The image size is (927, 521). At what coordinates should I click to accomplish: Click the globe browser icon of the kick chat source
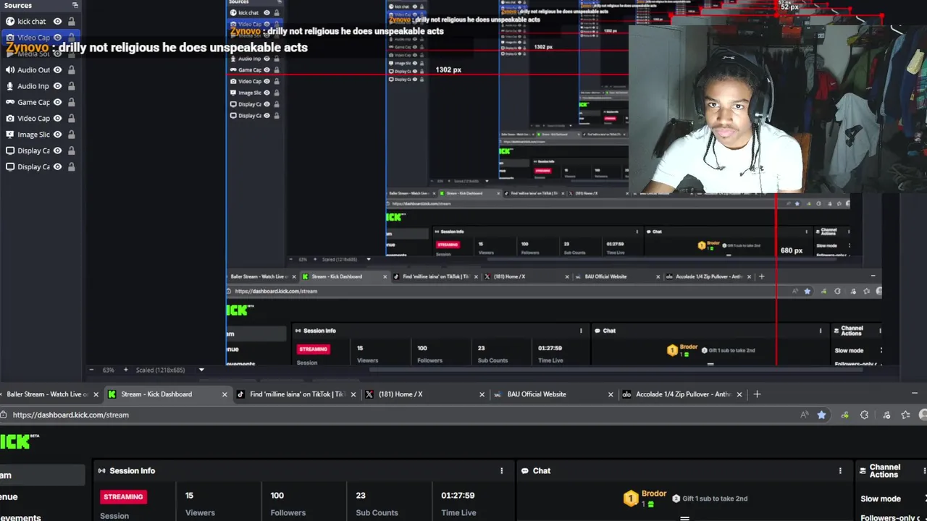(x=10, y=22)
